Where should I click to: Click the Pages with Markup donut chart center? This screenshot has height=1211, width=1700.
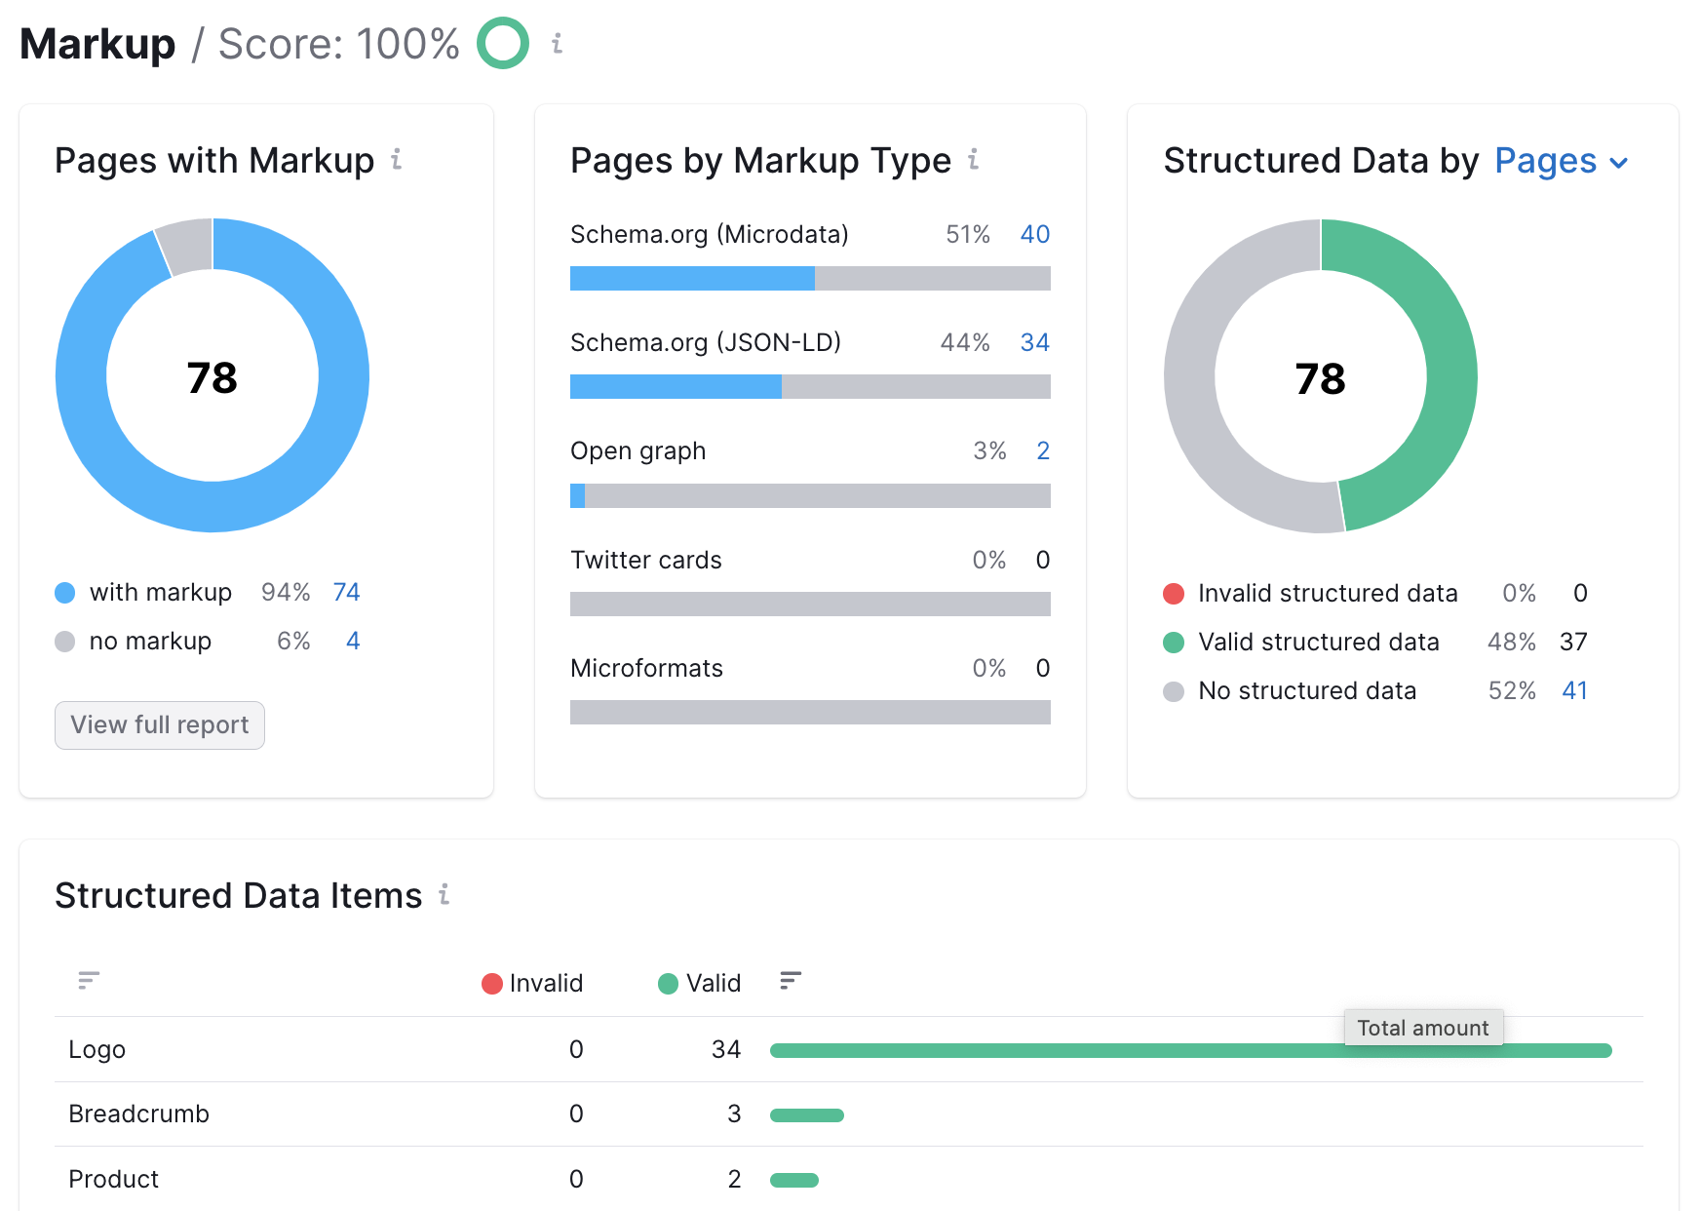pyautogui.click(x=212, y=376)
